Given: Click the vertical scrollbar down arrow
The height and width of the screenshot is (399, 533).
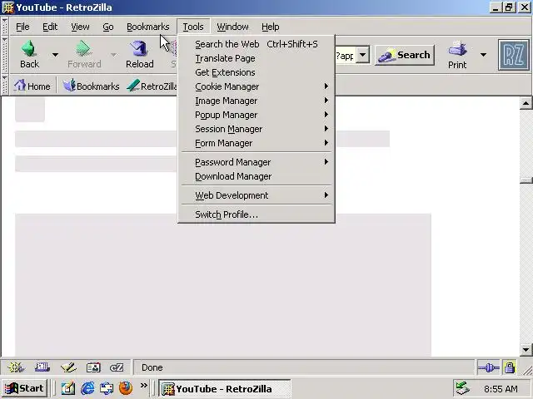Looking at the screenshot, I should [526, 349].
